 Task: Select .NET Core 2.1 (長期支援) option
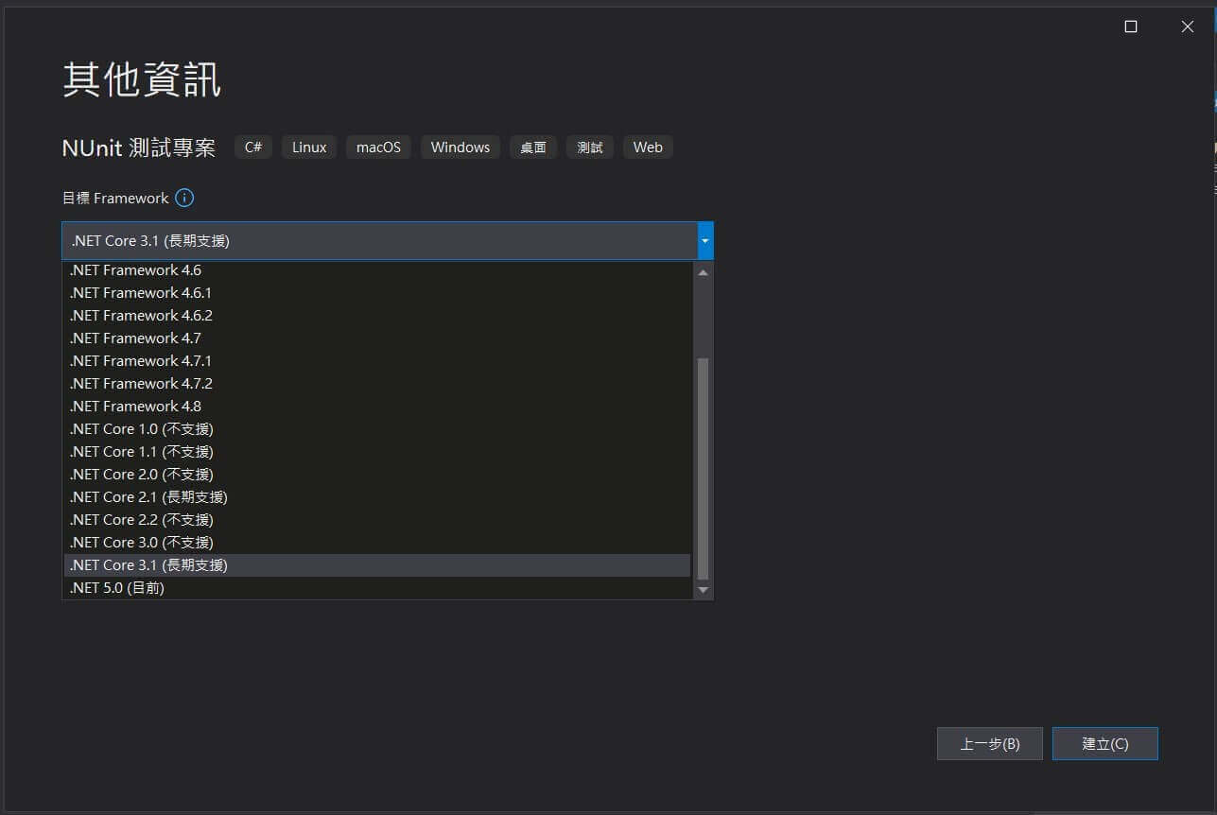[377, 497]
